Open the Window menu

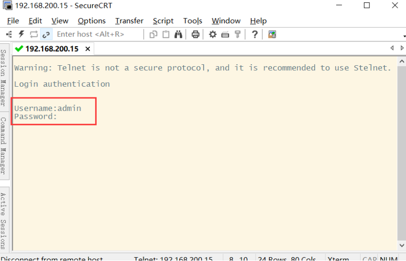226,20
